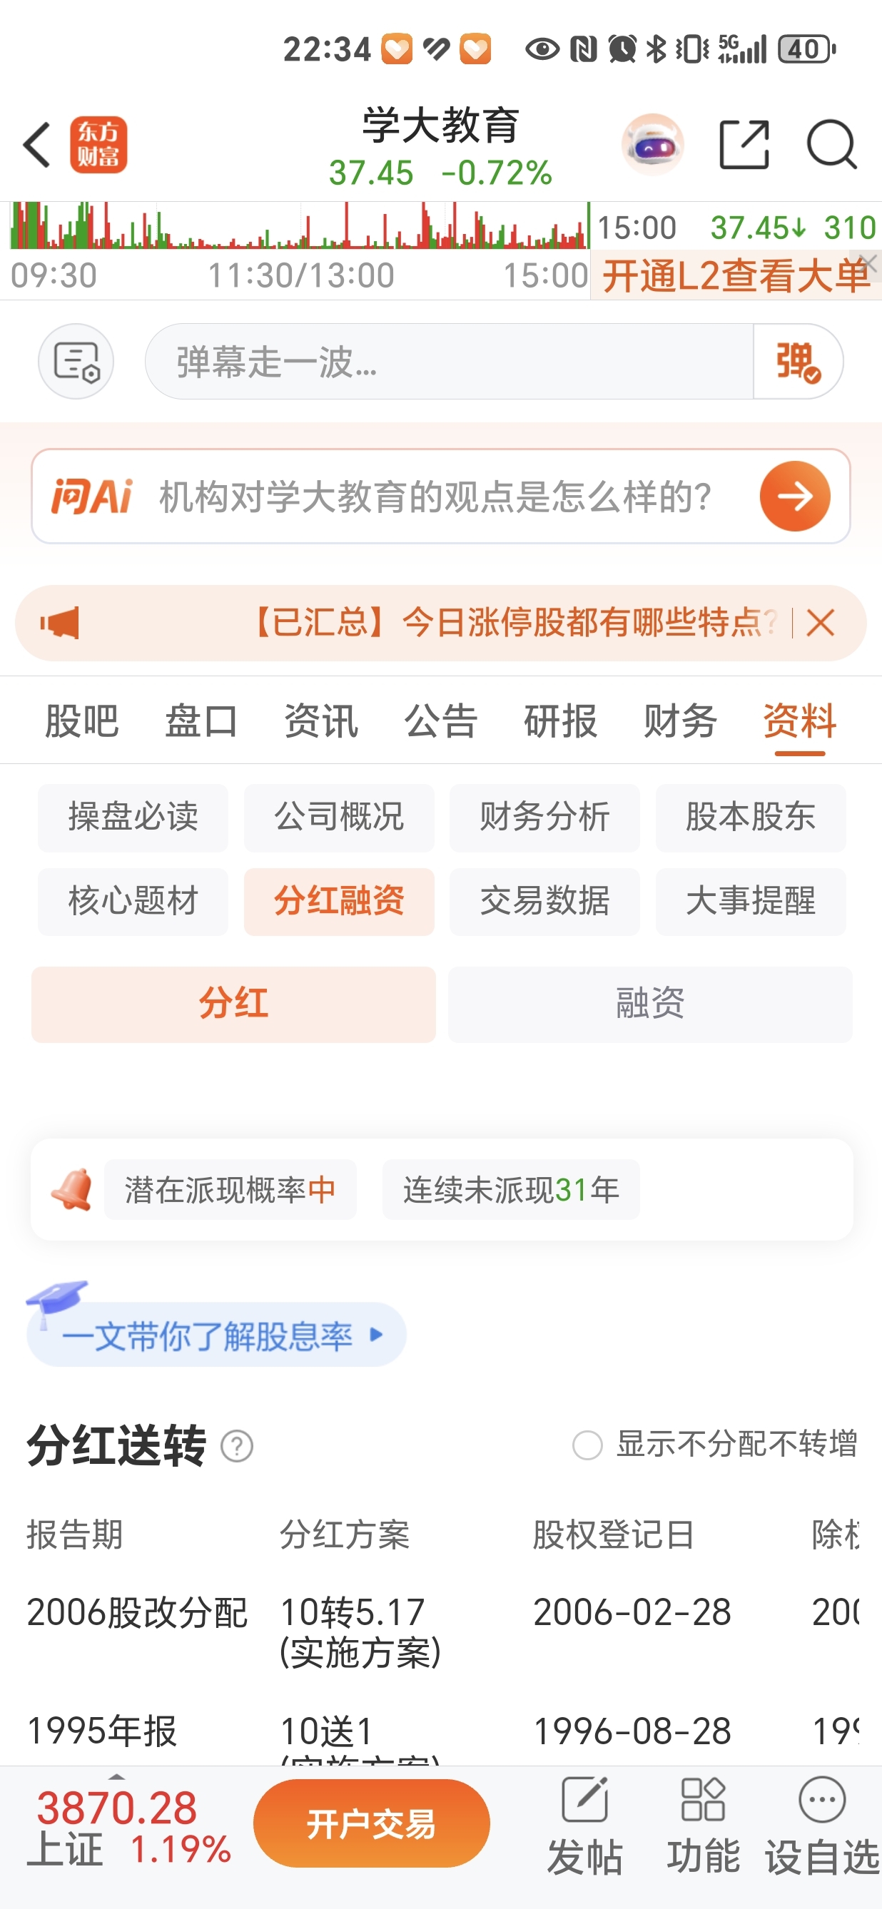This screenshot has width=882, height=1909.
Task: Open the 开通L2查看大单 promotion link
Action: [734, 275]
